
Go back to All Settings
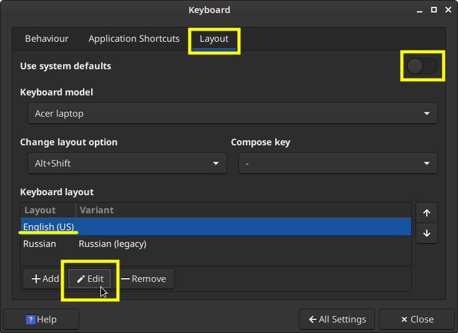(337, 319)
